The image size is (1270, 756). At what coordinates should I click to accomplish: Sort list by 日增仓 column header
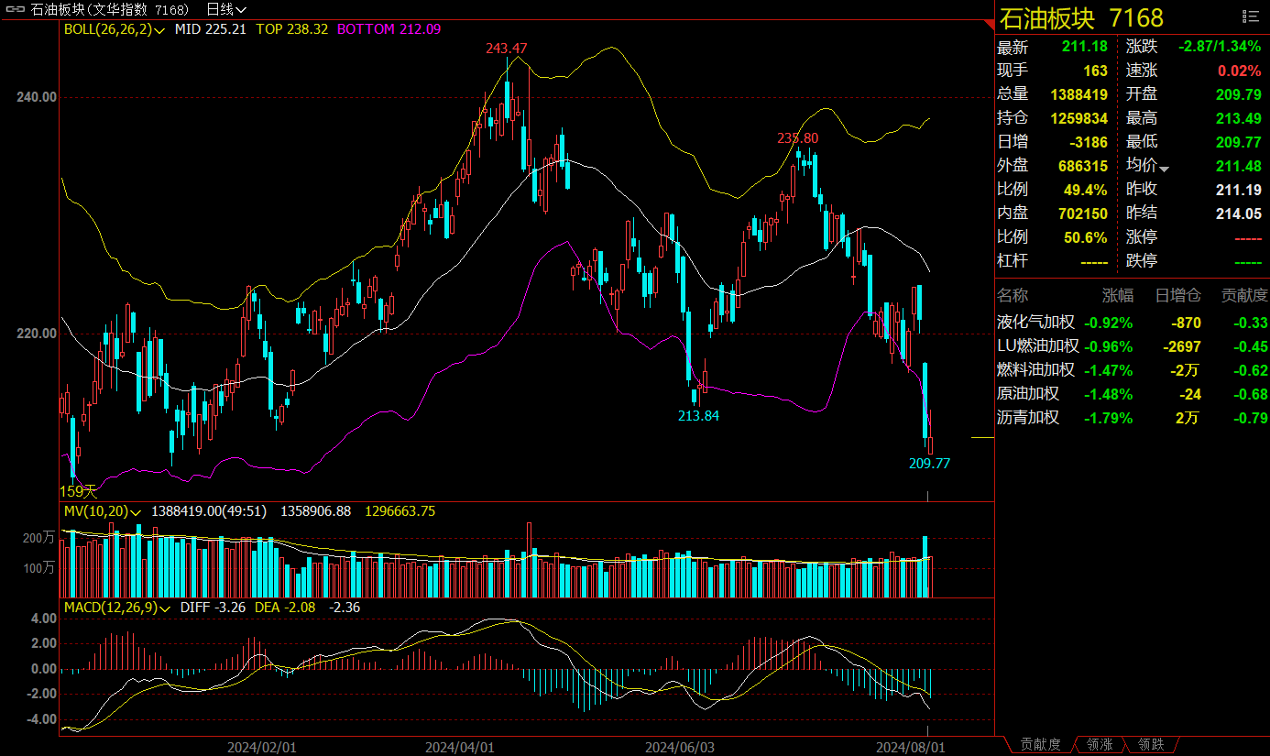[1177, 295]
